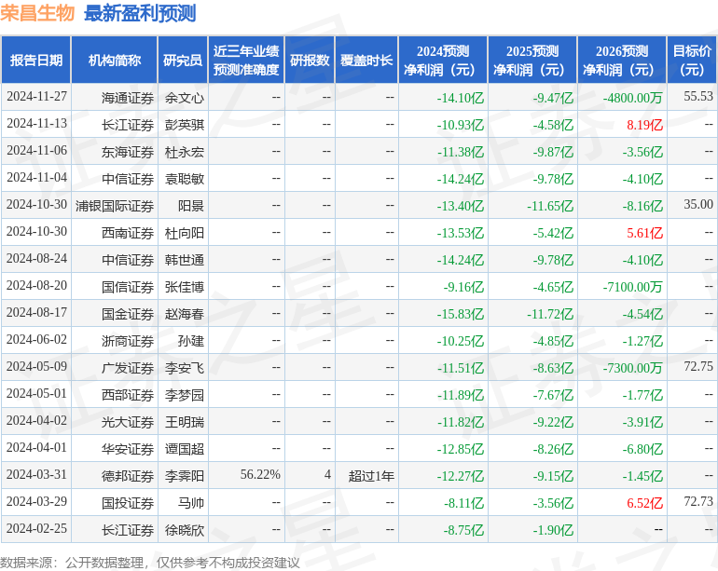Select analyst name 赵海春
The width and height of the screenshot is (718, 571).
coord(184,313)
